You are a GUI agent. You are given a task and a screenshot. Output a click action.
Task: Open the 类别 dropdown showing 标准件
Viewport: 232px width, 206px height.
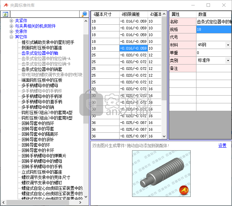[x=228, y=60]
